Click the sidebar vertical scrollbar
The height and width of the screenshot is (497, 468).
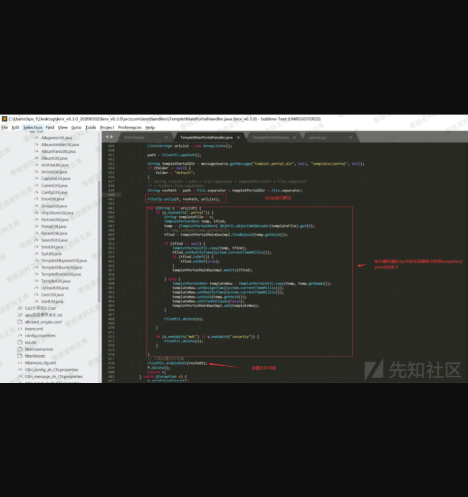(99, 231)
